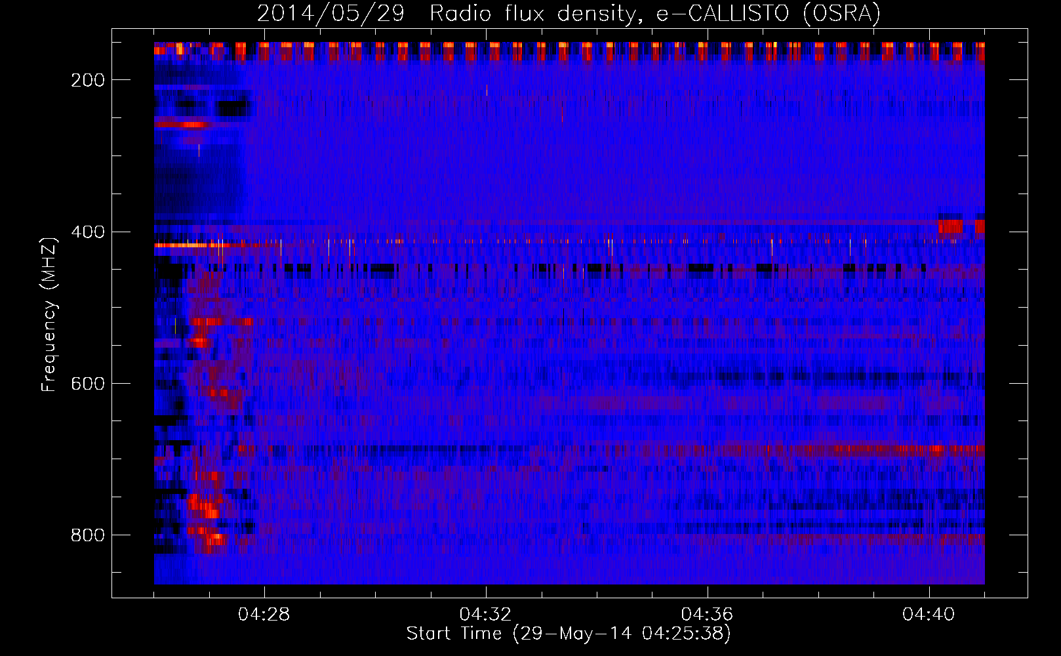Click the 04:32 time axis label
The height and width of the screenshot is (656, 1061).
[486, 614]
